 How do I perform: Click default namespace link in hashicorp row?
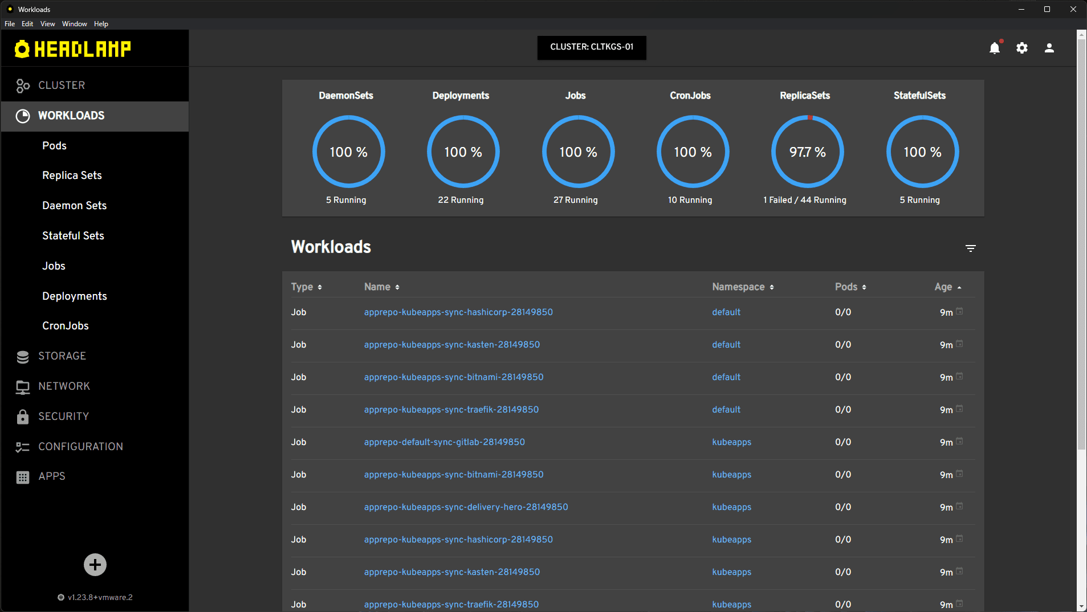click(x=726, y=312)
